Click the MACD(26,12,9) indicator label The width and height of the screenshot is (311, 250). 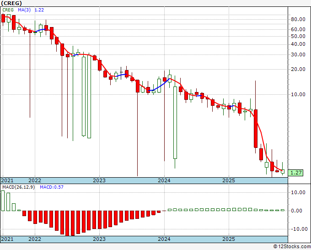click(18, 187)
